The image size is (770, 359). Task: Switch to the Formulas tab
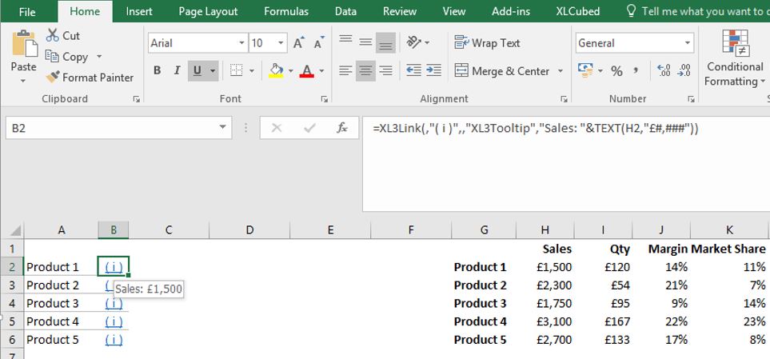pyautogui.click(x=286, y=11)
